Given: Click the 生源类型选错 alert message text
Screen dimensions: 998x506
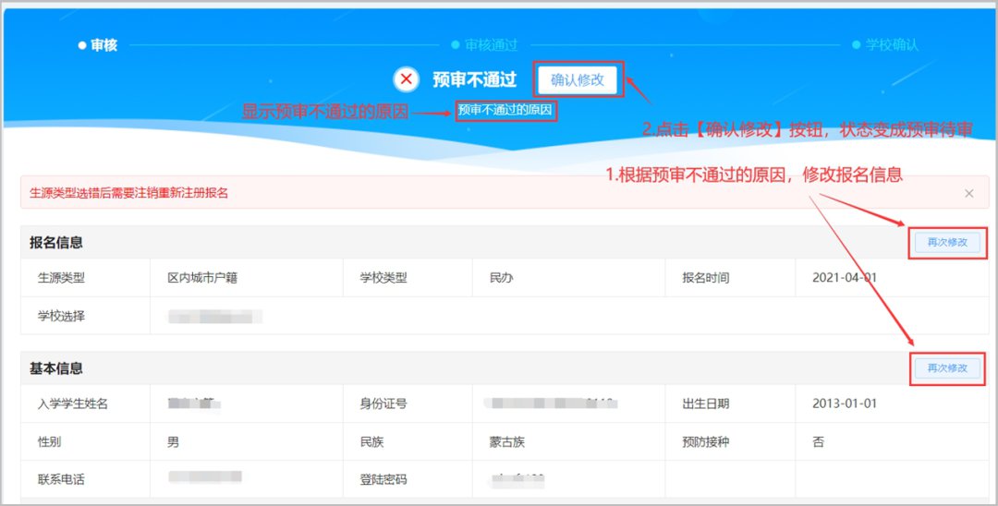Looking at the screenshot, I should [x=128, y=193].
